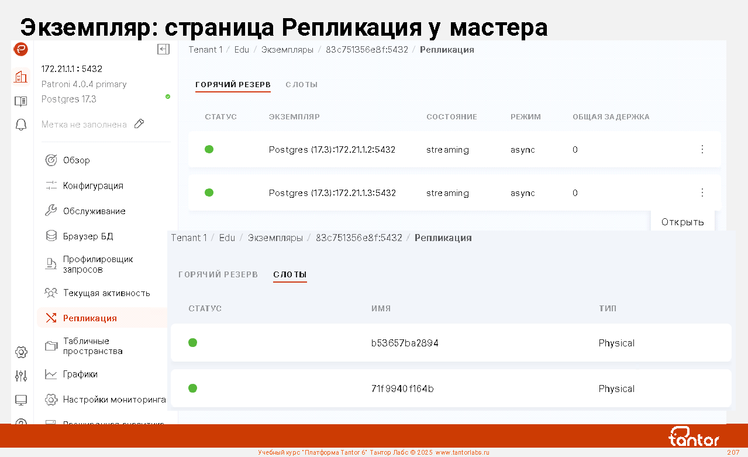
Task: Click the Tantor logo icon in sidebar
Action: 21,50
